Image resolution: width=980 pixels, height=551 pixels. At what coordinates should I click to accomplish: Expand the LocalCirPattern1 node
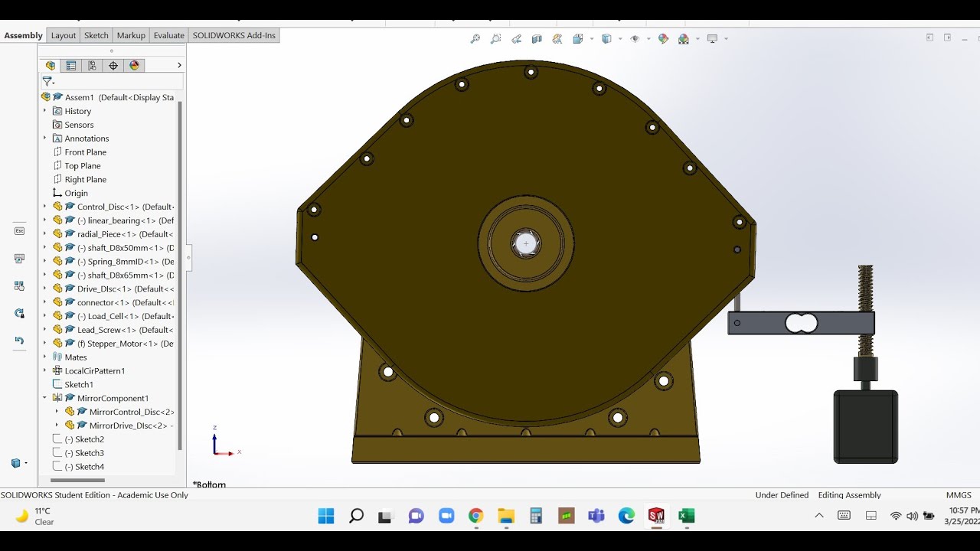(44, 370)
